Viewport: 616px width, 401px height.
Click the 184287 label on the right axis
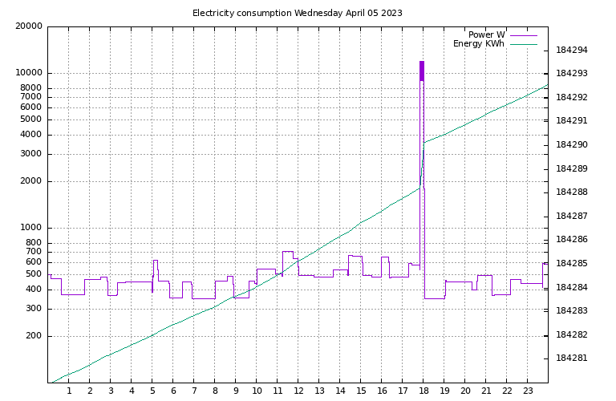[572, 216]
